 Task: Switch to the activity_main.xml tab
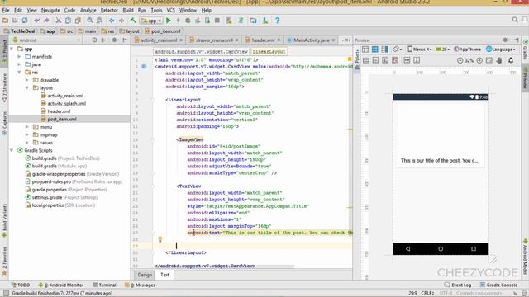coord(159,40)
